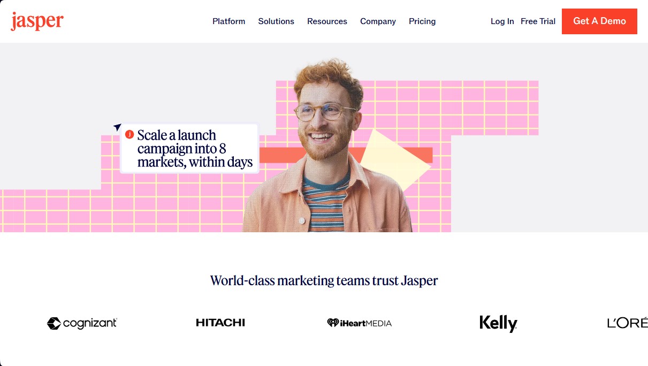Screen dimensions: 648x366
Task: Click the Kelly logo
Action: 498,323
